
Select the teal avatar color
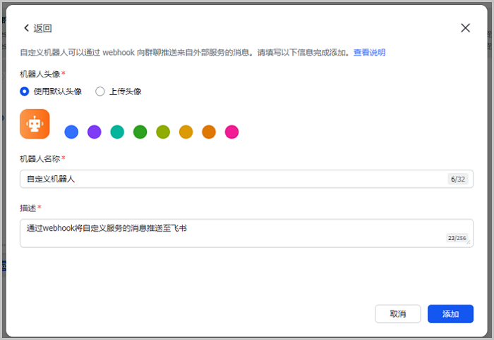click(x=117, y=132)
